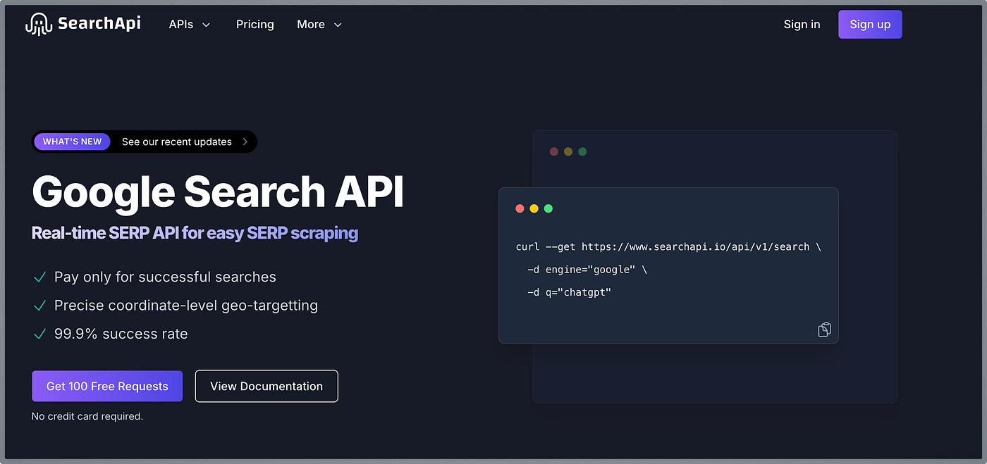
Task: Click the See our recent updates text
Action: pyautogui.click(x=177, y=142)
